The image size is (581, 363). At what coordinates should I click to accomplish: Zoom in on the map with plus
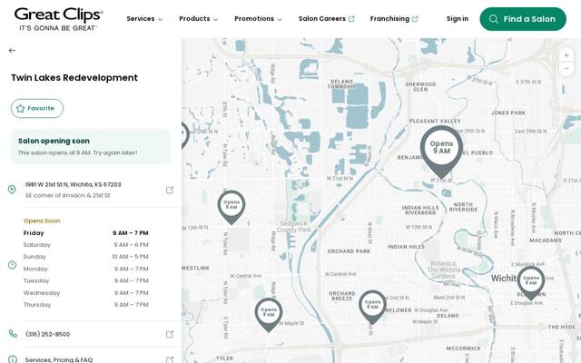coord(566,55)
